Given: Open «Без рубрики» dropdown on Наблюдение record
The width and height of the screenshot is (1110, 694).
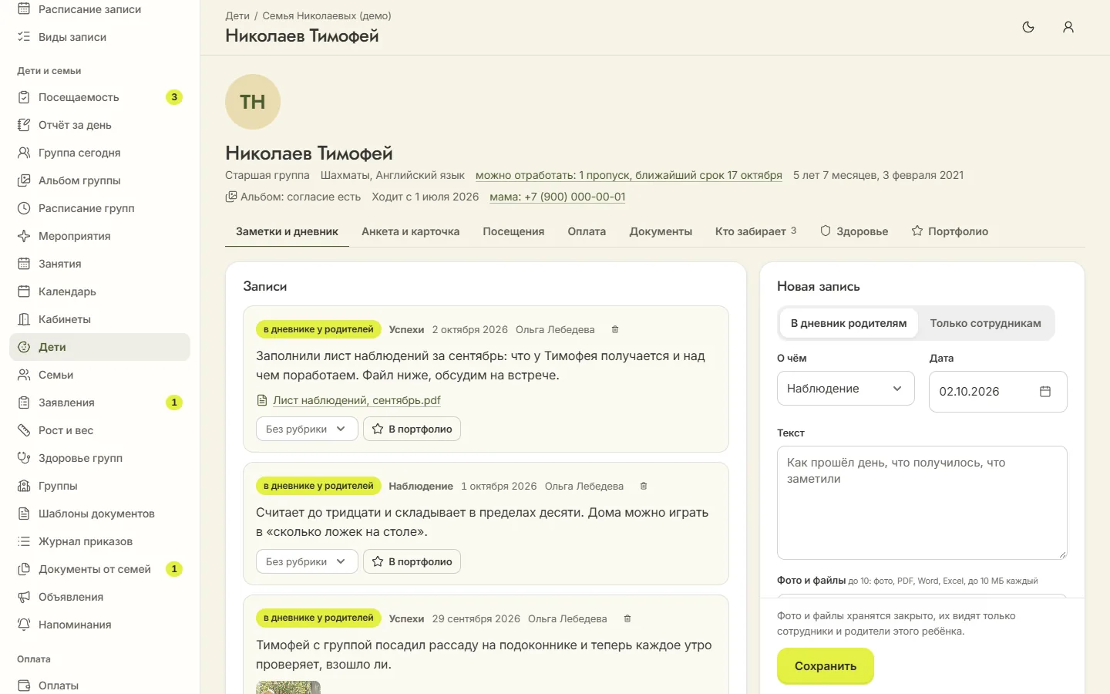Looking at the screenshot, I should click(307, 561).
